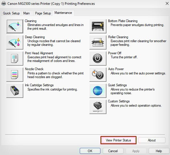This screenshot has width=170, height=155.
Task: Click the 'Quiet Settings' heading text
Action: pos(117,85)
